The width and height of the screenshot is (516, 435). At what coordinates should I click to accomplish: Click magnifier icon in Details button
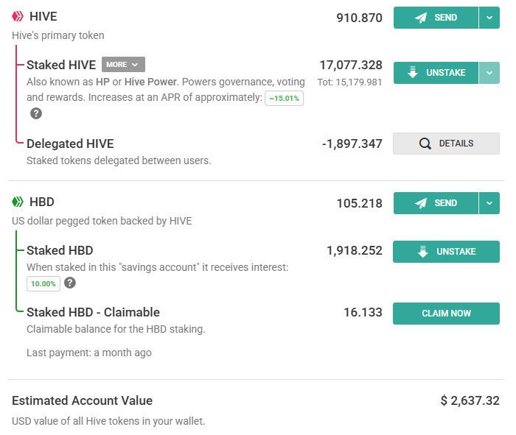pyautogui.click(x=425, y=144)
